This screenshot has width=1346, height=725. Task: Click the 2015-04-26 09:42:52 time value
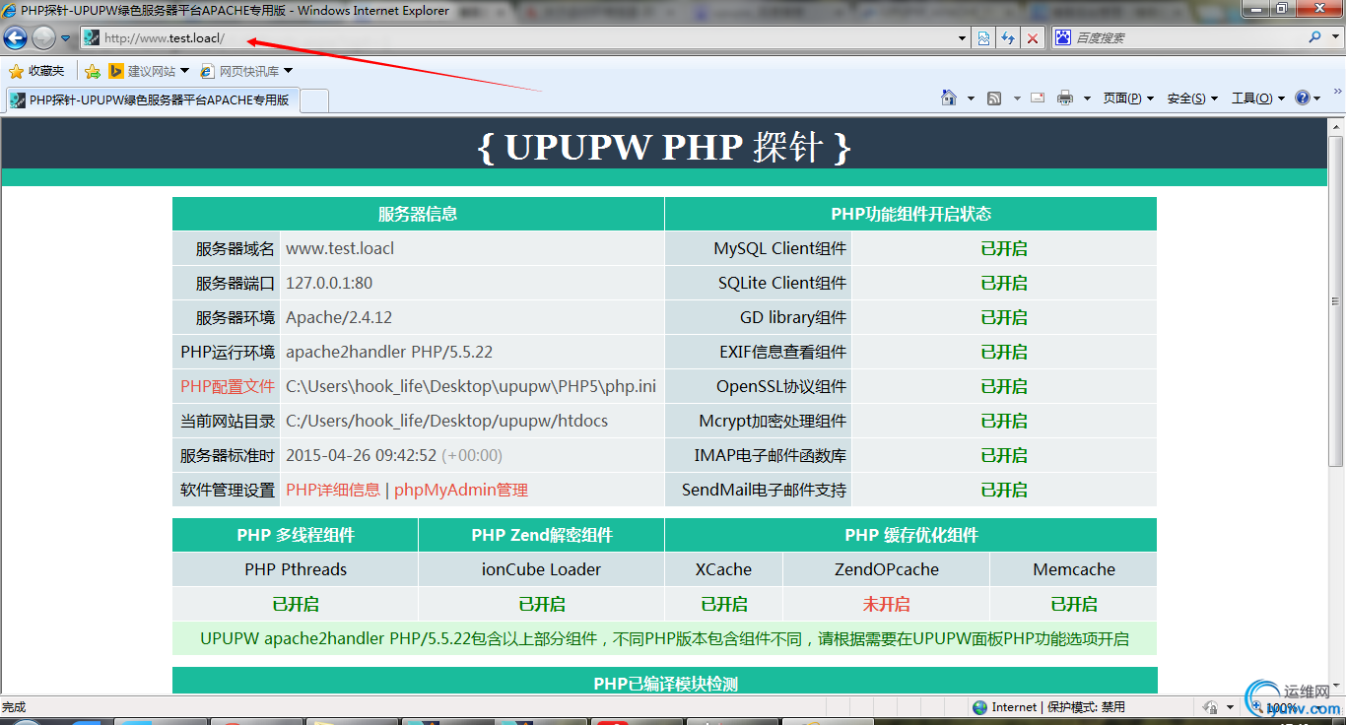click(x=361, y=455)
